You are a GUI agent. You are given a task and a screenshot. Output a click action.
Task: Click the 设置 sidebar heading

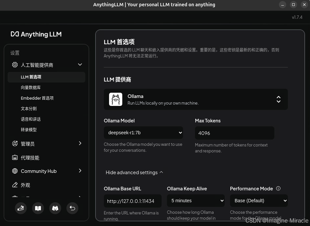click(x=15, y=53)
